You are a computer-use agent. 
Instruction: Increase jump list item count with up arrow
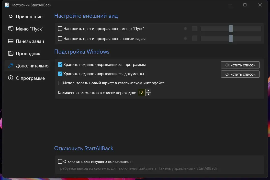(x=149, y=91)
